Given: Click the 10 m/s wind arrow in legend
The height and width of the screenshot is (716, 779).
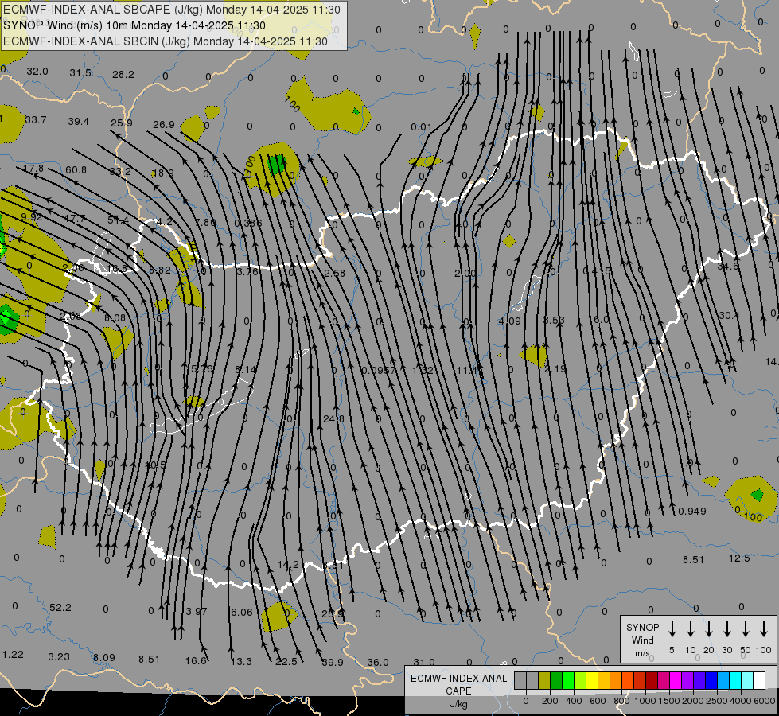Looking at the screenshot, I should click(x=690, y=629).
